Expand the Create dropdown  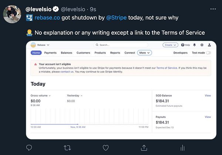pos(170,45)
